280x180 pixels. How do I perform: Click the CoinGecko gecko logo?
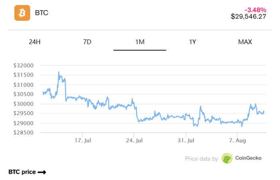click(x=227, y=158)
